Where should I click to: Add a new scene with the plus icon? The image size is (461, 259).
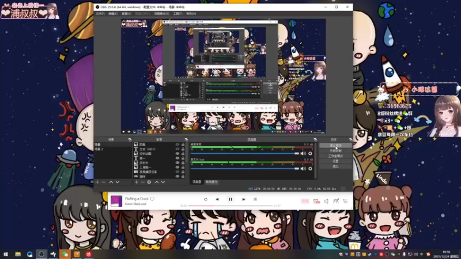coord(97,182)
